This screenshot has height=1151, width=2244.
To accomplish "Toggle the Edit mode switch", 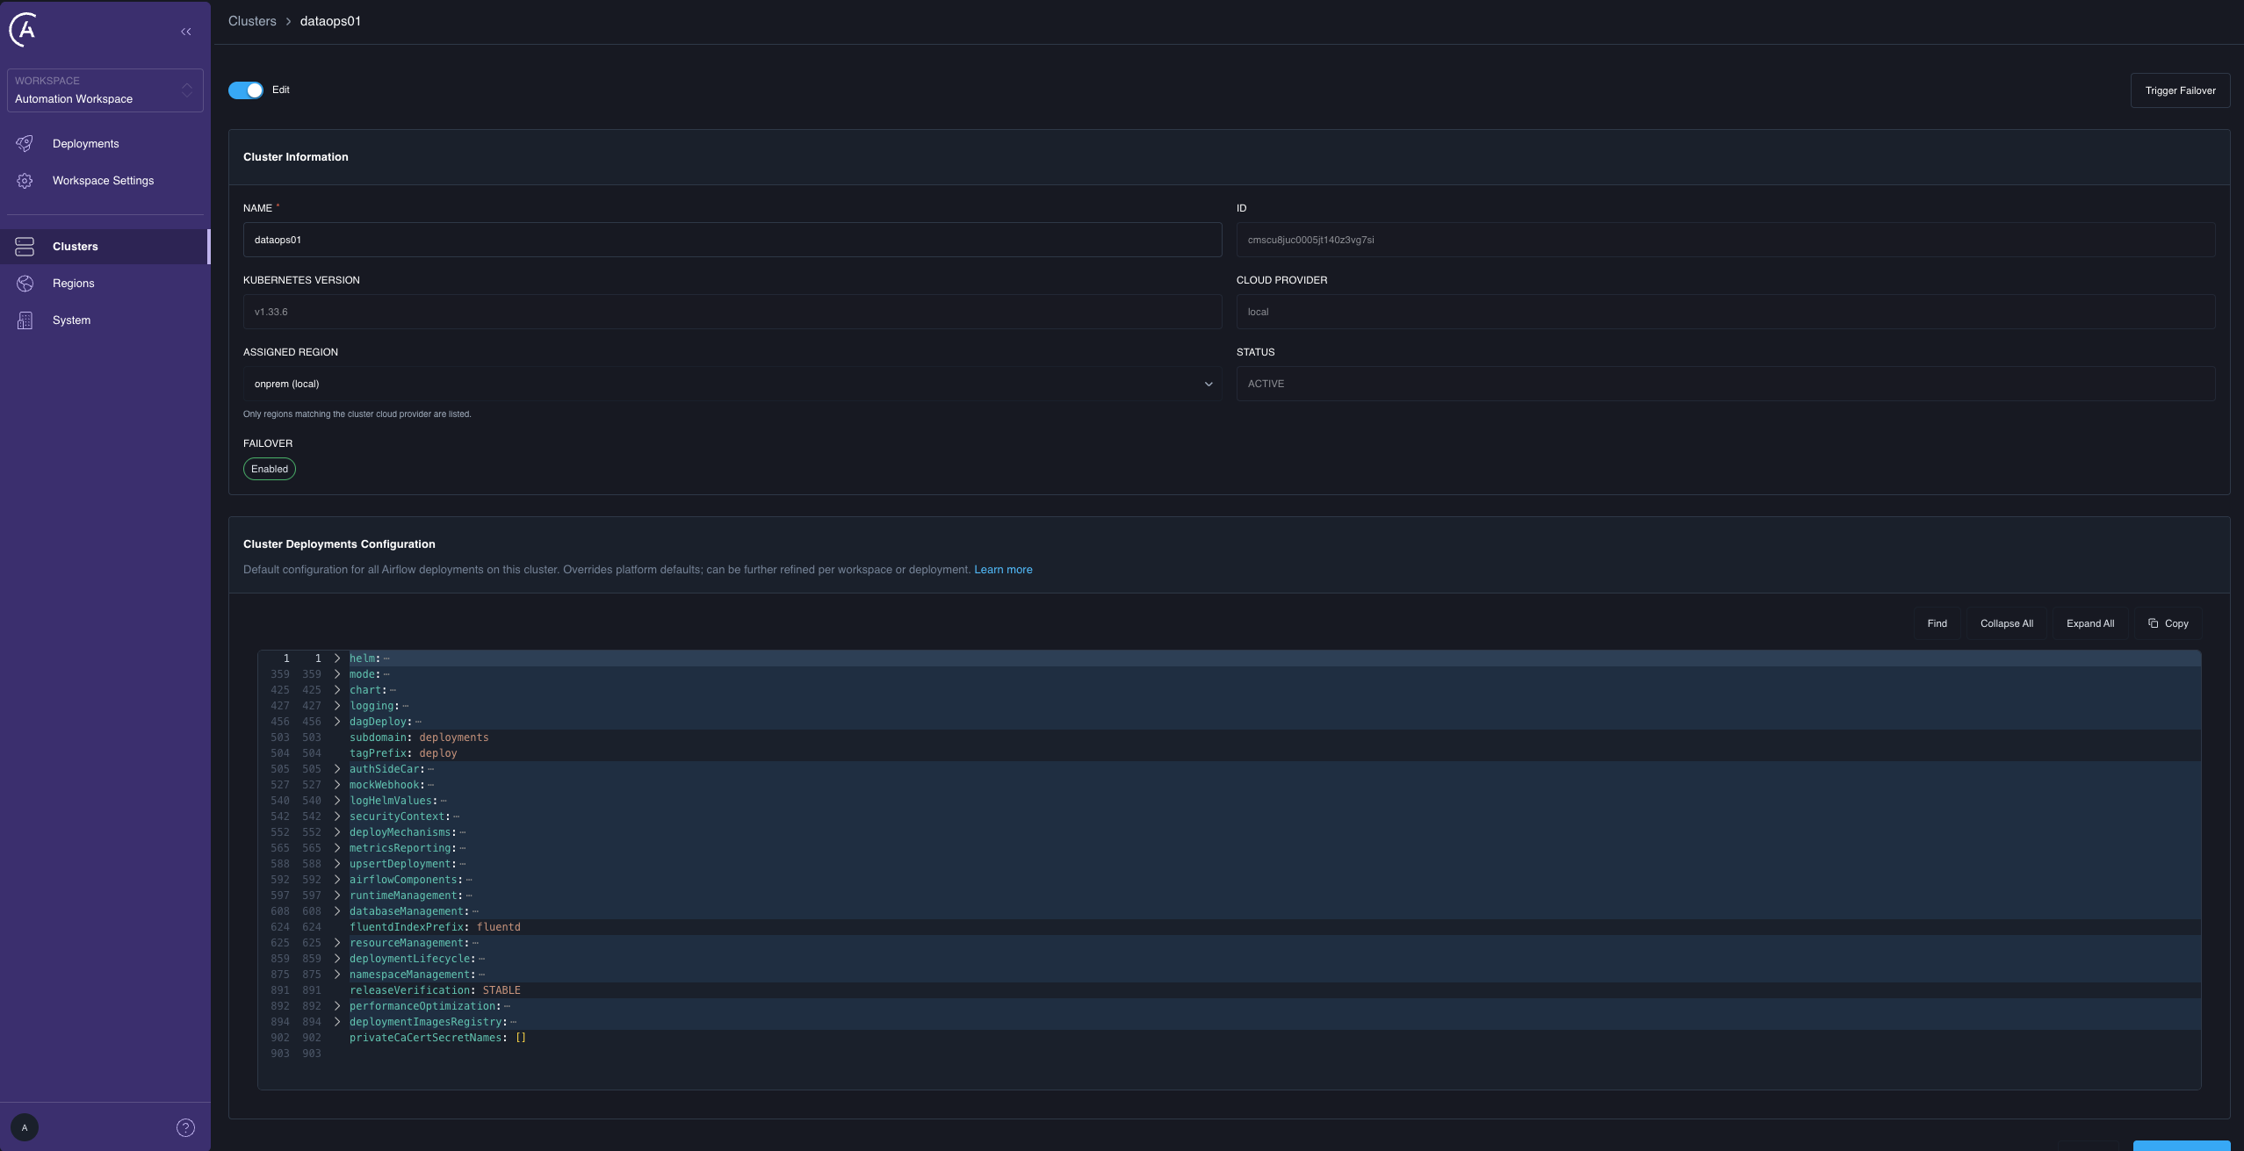I will click(x=246, y=90).
